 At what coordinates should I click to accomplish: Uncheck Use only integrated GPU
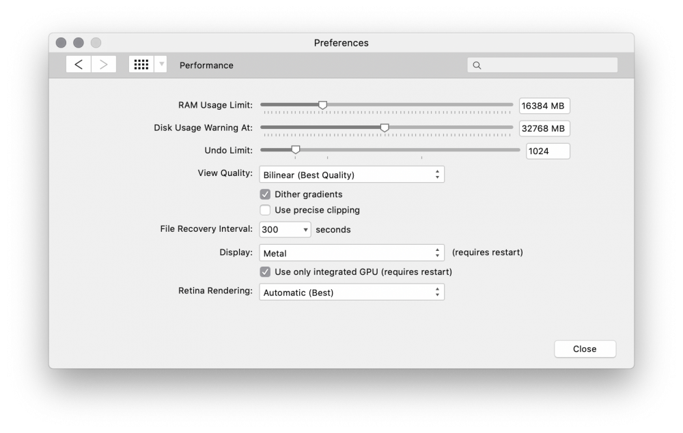point(265,271)
